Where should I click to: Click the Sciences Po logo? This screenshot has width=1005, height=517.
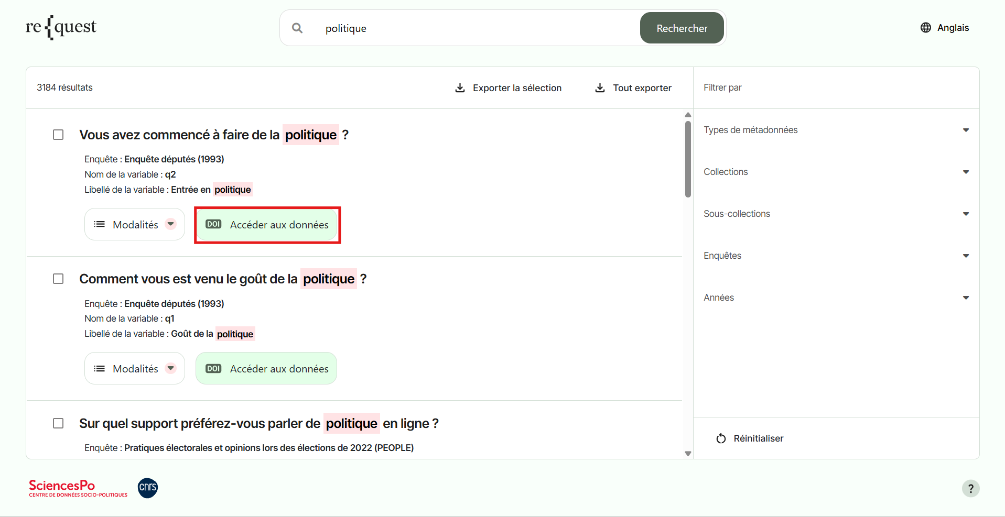point(78,488)
